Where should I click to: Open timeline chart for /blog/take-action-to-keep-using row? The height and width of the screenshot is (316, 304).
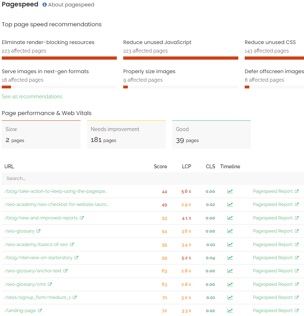[x=230, y=191]
